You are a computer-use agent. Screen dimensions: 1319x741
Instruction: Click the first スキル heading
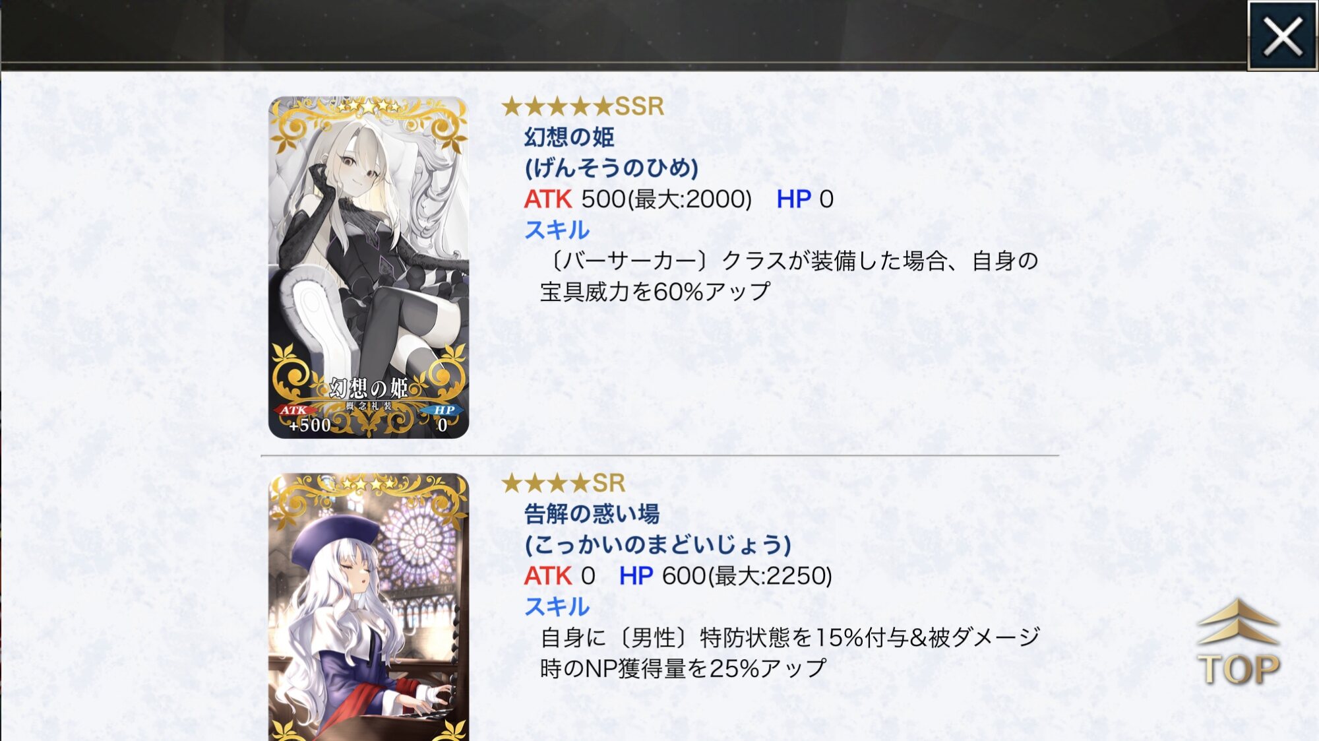tap(557, 230)
